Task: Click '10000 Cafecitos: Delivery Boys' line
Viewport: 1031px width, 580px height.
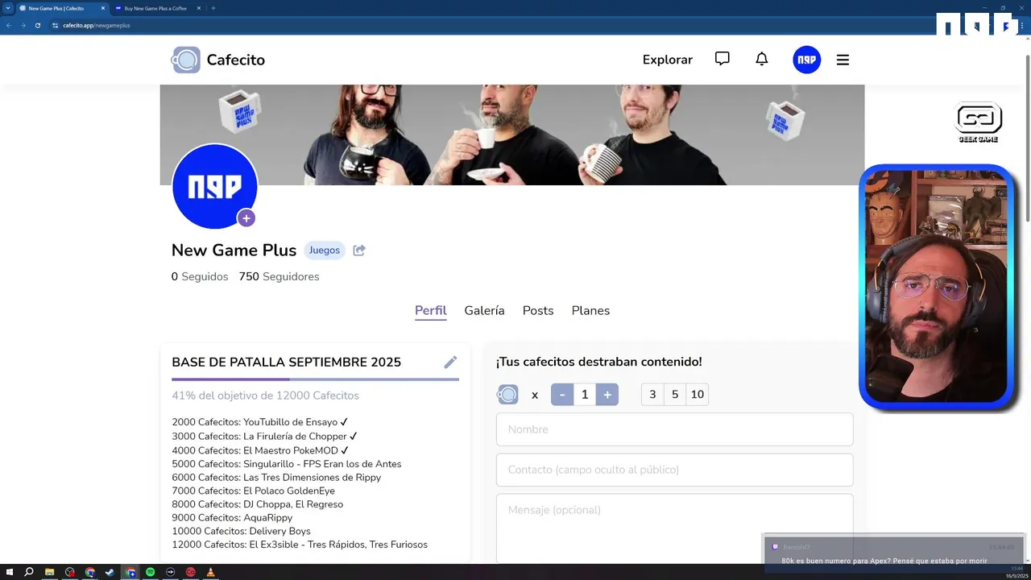Action: (241, 531)
